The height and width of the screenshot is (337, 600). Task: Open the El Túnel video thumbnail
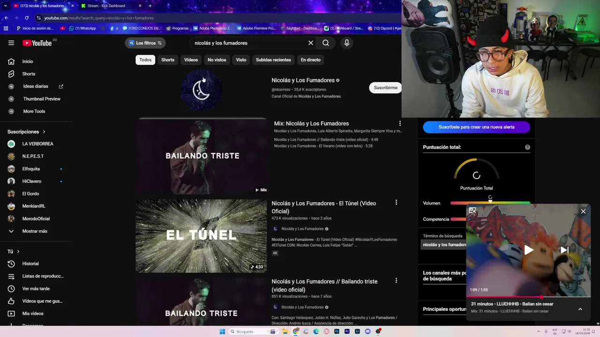pos(201,236)
